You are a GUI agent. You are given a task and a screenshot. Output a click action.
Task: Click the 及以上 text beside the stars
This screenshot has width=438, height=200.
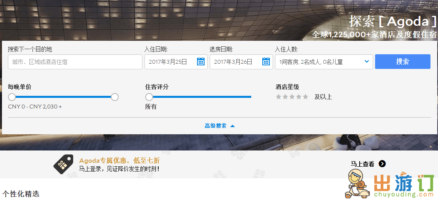coord(323,97)
